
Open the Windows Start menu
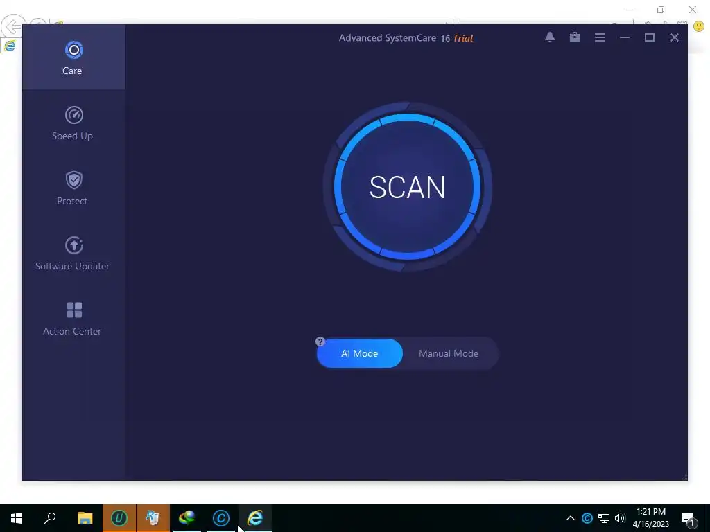[x=17, y=518]
